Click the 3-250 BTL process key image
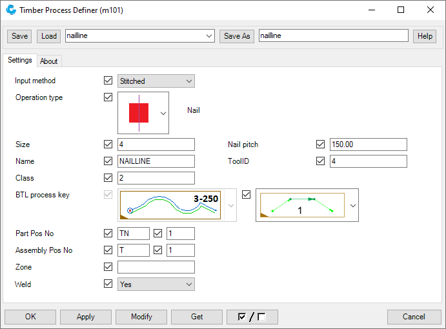446x329 pixels. tap(170, 205)
